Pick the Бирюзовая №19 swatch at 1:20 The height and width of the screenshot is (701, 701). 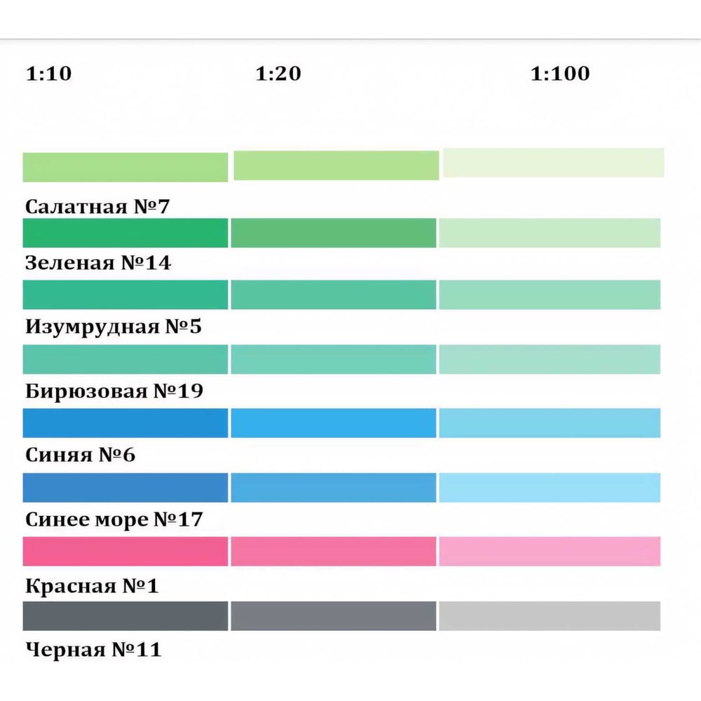tap(333, 359)
